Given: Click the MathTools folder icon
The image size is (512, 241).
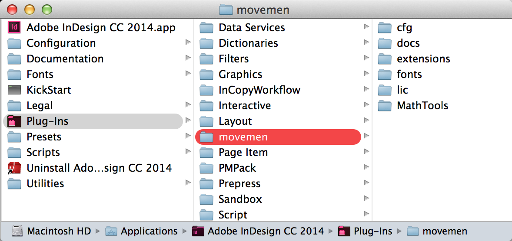Looking at the screenshot, I should point(385,105).
